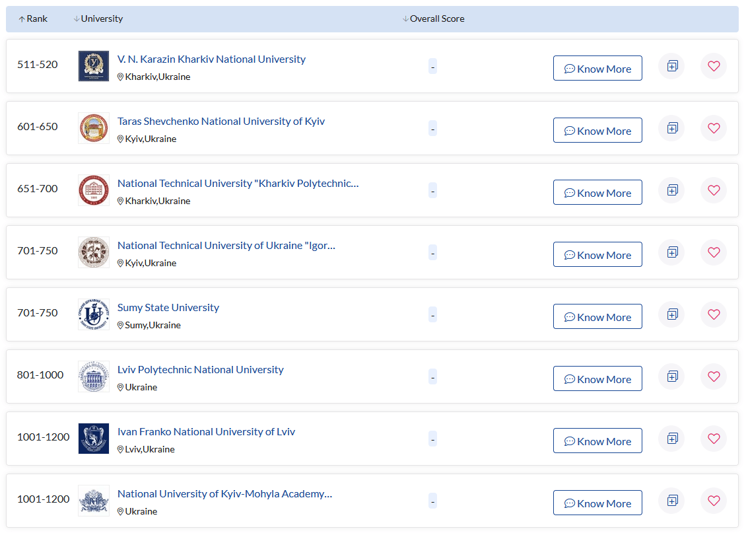Add Kharkiv Polytechnic to compare list
Viewport: 746px width, 535px height.
point(672,190)
